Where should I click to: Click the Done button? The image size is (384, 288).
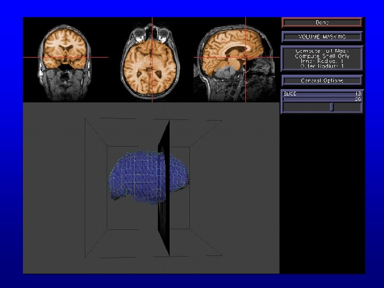click(322, 22)
